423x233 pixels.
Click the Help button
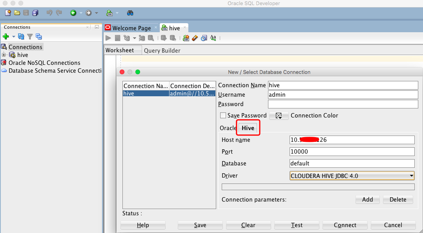(143, 225)
